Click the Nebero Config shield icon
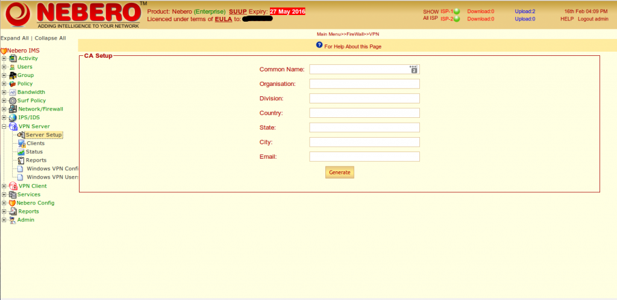 12,203
